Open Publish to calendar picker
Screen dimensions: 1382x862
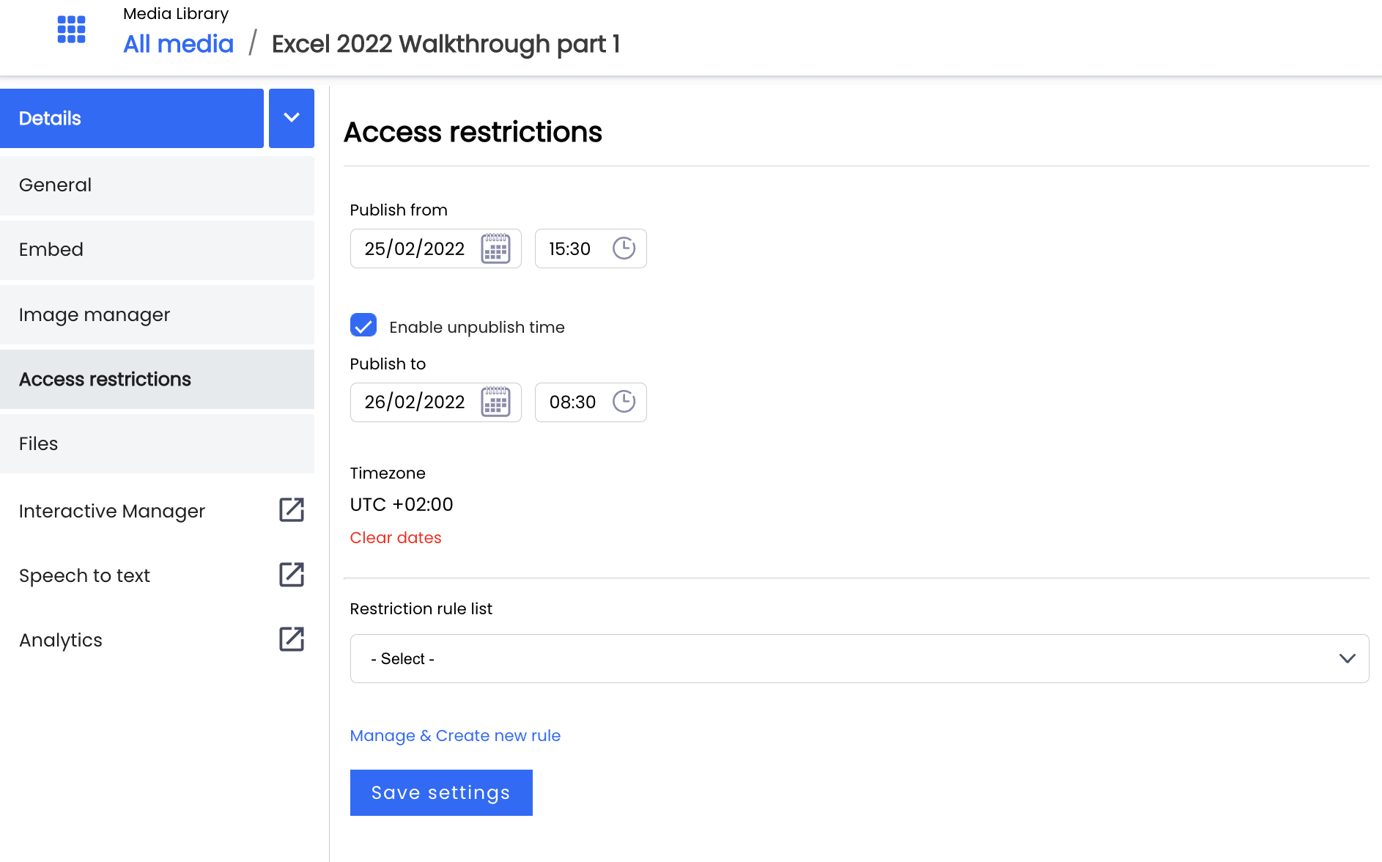tap(495, 402)
